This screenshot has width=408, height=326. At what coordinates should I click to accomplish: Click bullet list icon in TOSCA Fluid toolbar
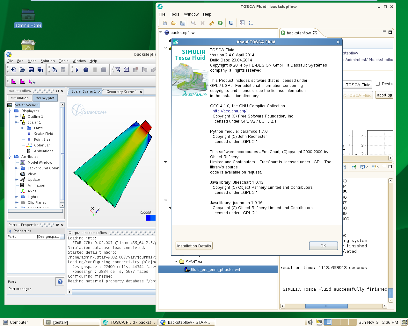(x=251, y=23)
